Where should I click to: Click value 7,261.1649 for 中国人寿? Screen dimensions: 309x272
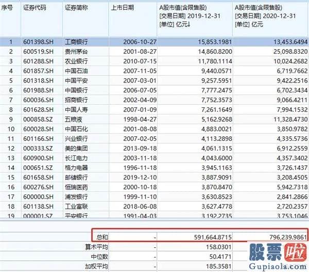[x=217, y=109]
